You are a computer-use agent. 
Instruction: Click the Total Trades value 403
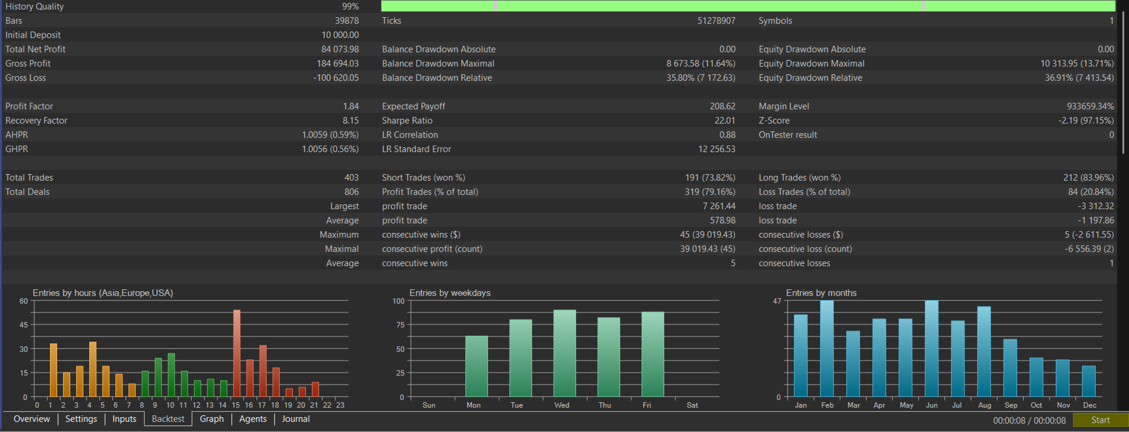tap(352, 178)
